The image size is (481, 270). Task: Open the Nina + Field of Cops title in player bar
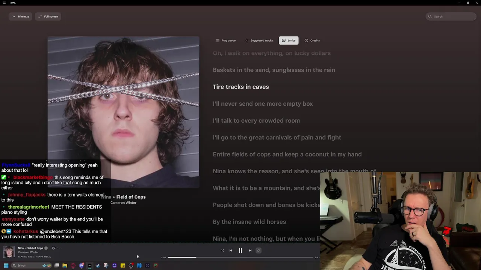click(x=30, y=248)
